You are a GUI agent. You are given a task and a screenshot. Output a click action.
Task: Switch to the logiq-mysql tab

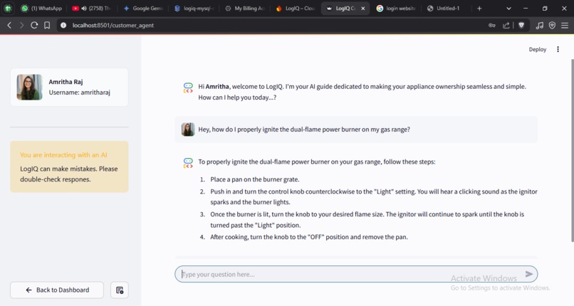(194, 8)
